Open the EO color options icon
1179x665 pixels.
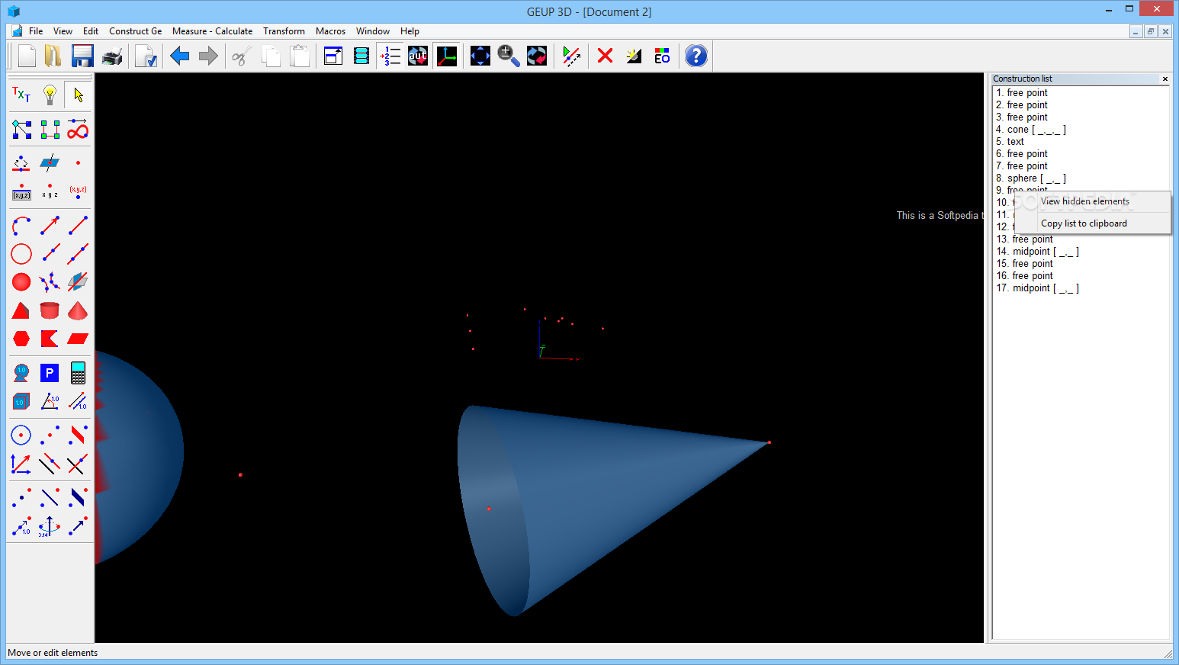[x=662, y=56]
